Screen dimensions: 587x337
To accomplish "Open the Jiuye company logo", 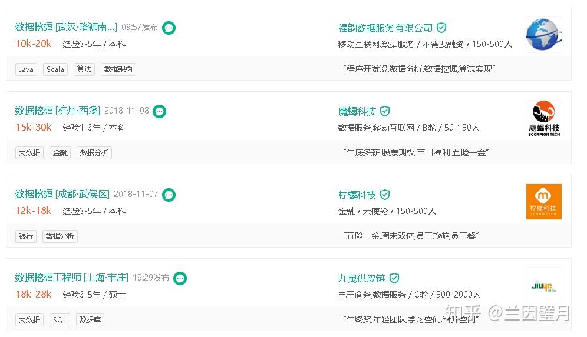I will click(x=543, y=285).
